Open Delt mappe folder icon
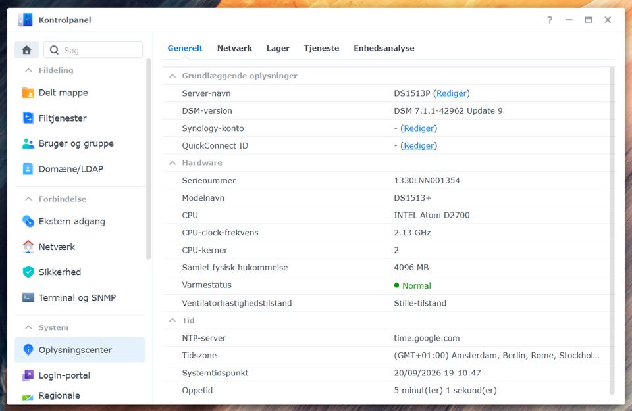 click(28, 93)
